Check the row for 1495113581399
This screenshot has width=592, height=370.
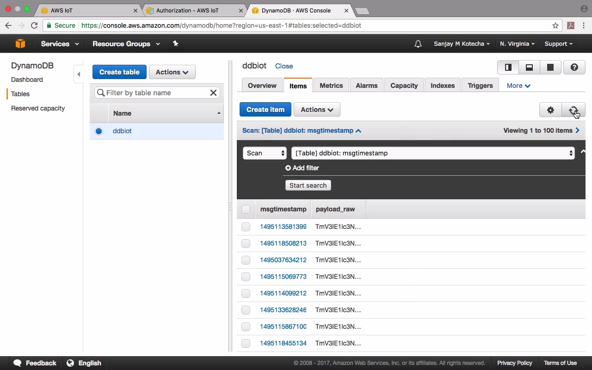click(246, 227)
